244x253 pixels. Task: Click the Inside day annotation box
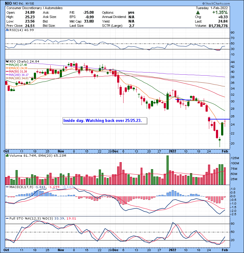[x=105, y=121]
